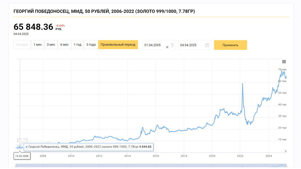Click the 2012 x-axis label
Screen dimensions: 301x169
(99, 156)
